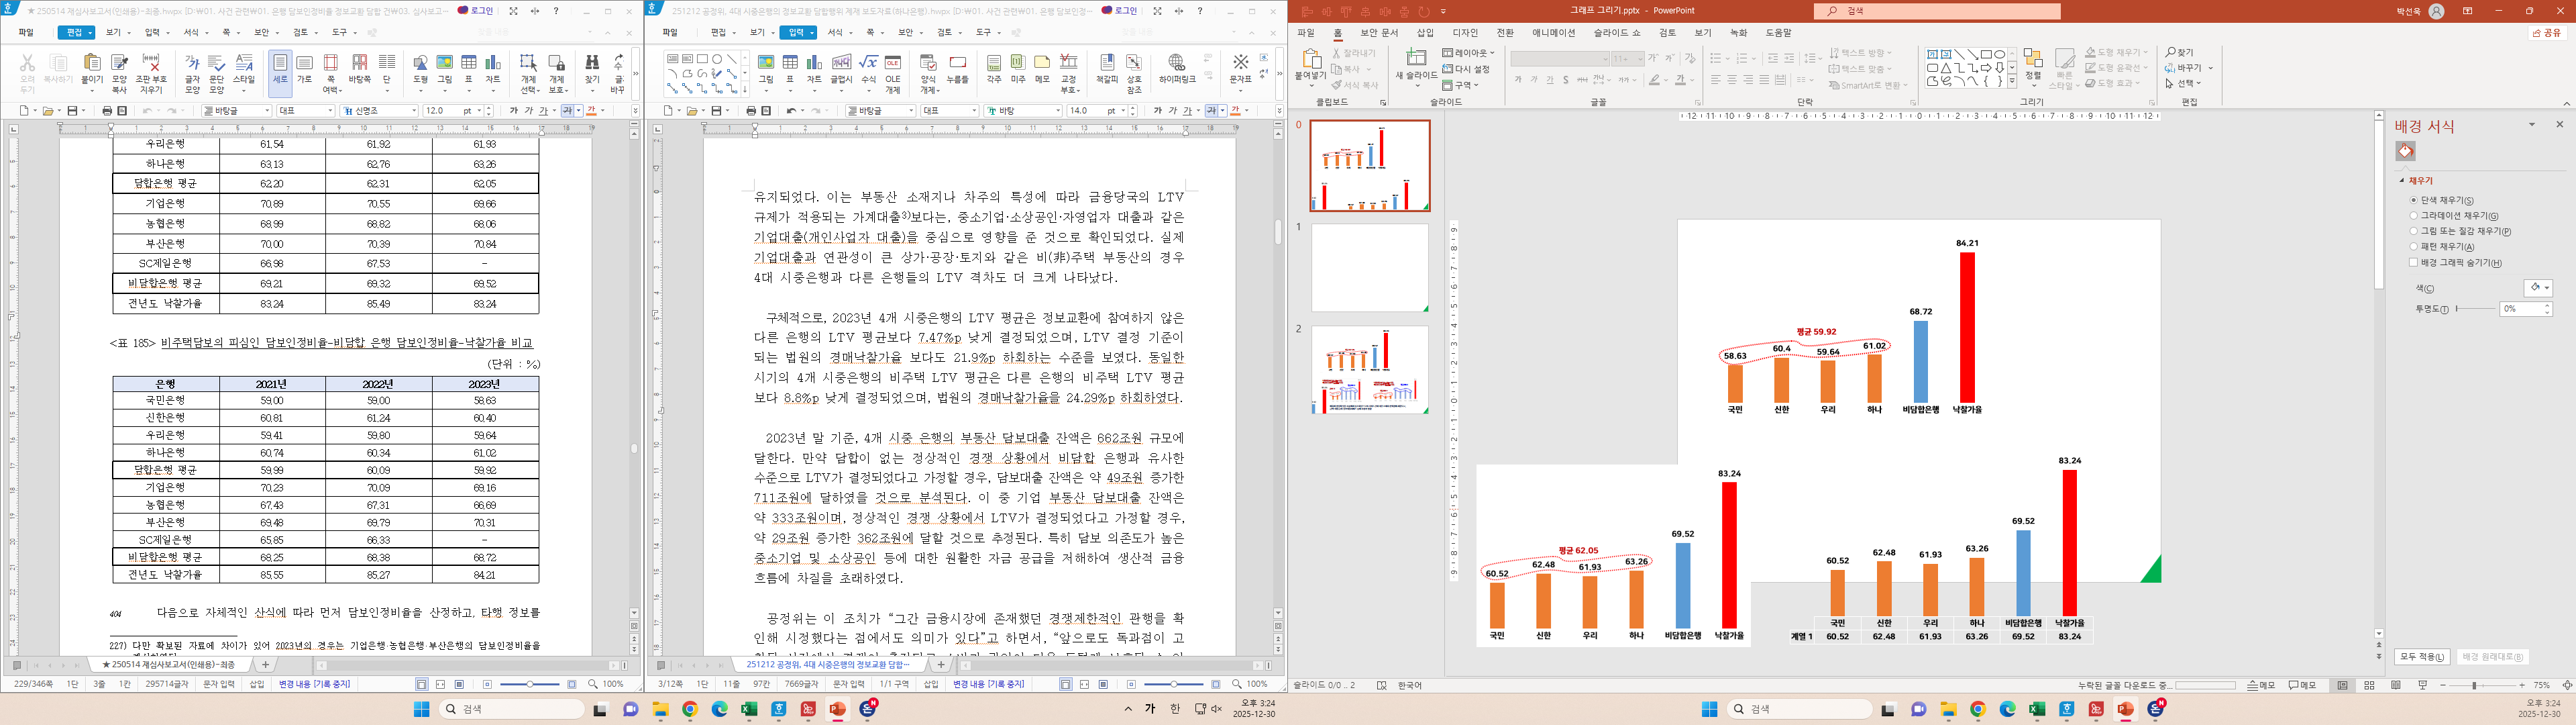Screen dimensions: 2576x725
Task: Collapse the 채우기 section in 배경 서식 panel
Action: [x=2402, y=181]
